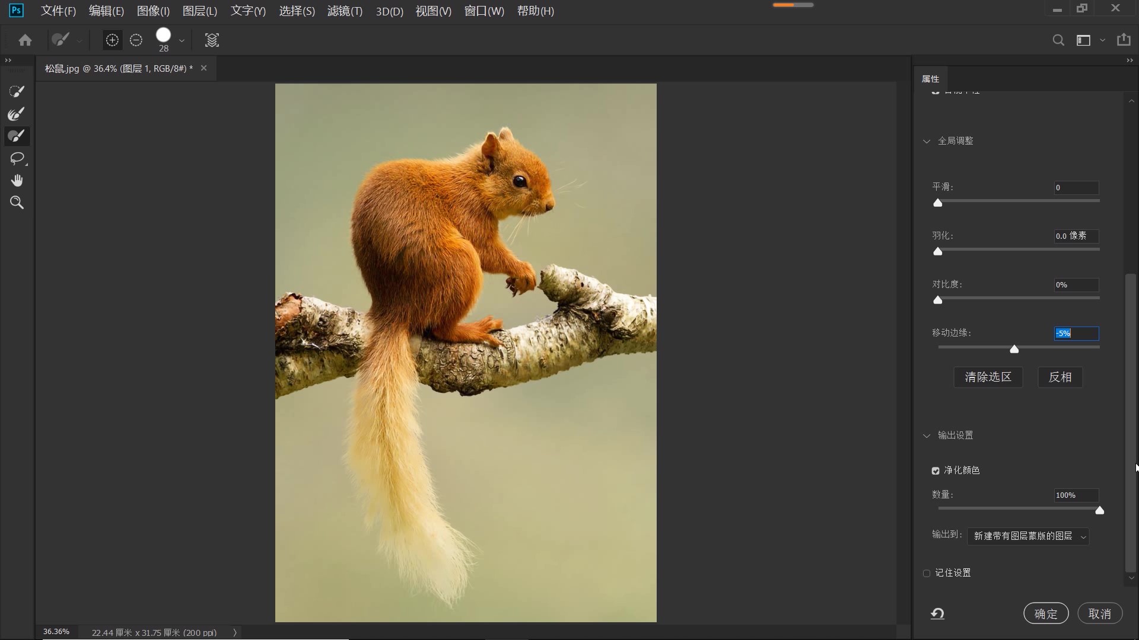Switch to subtract-from-selection brush mode
This screenshot has width=1139, height=640.
[136, 40]
